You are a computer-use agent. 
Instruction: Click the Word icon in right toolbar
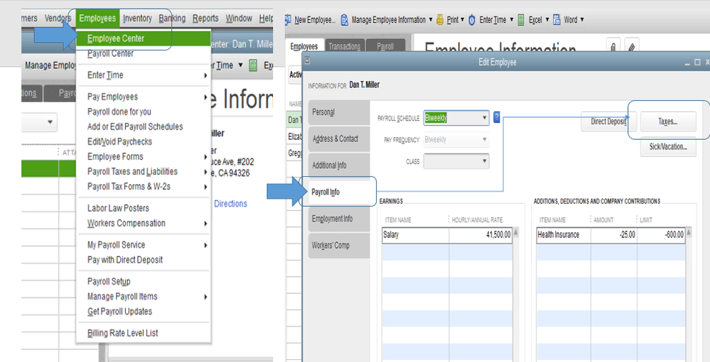tap(557, 20)
